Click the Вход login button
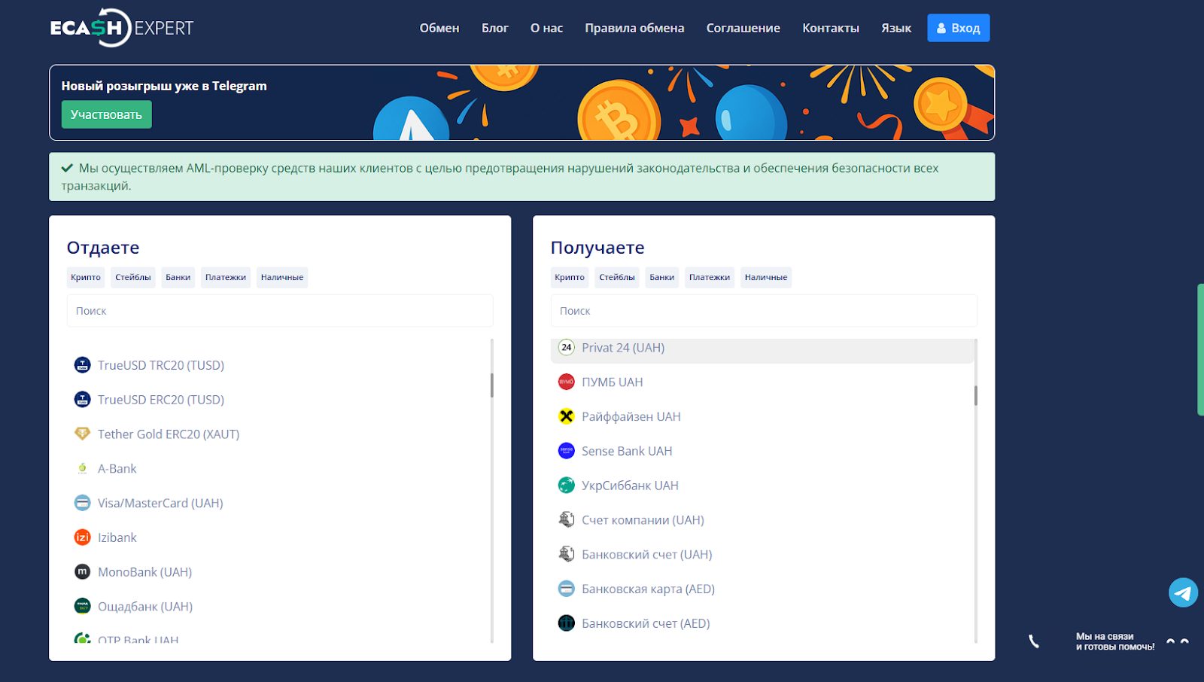 [958, 28]
